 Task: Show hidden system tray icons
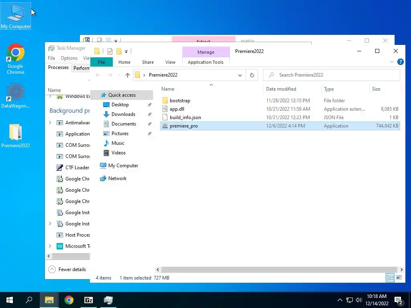340,300
